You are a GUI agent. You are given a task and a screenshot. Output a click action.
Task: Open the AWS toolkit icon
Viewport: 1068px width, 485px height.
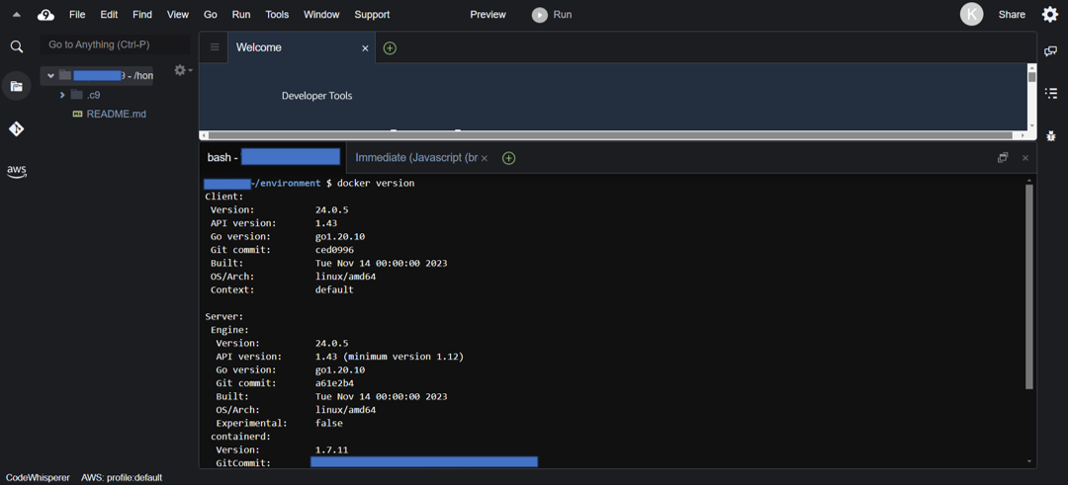click(17, 172)
